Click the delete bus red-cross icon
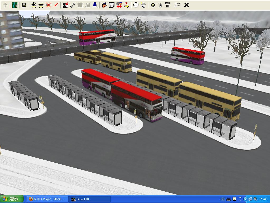The height and width of the screenshot is (203, 270). [48, 5]
